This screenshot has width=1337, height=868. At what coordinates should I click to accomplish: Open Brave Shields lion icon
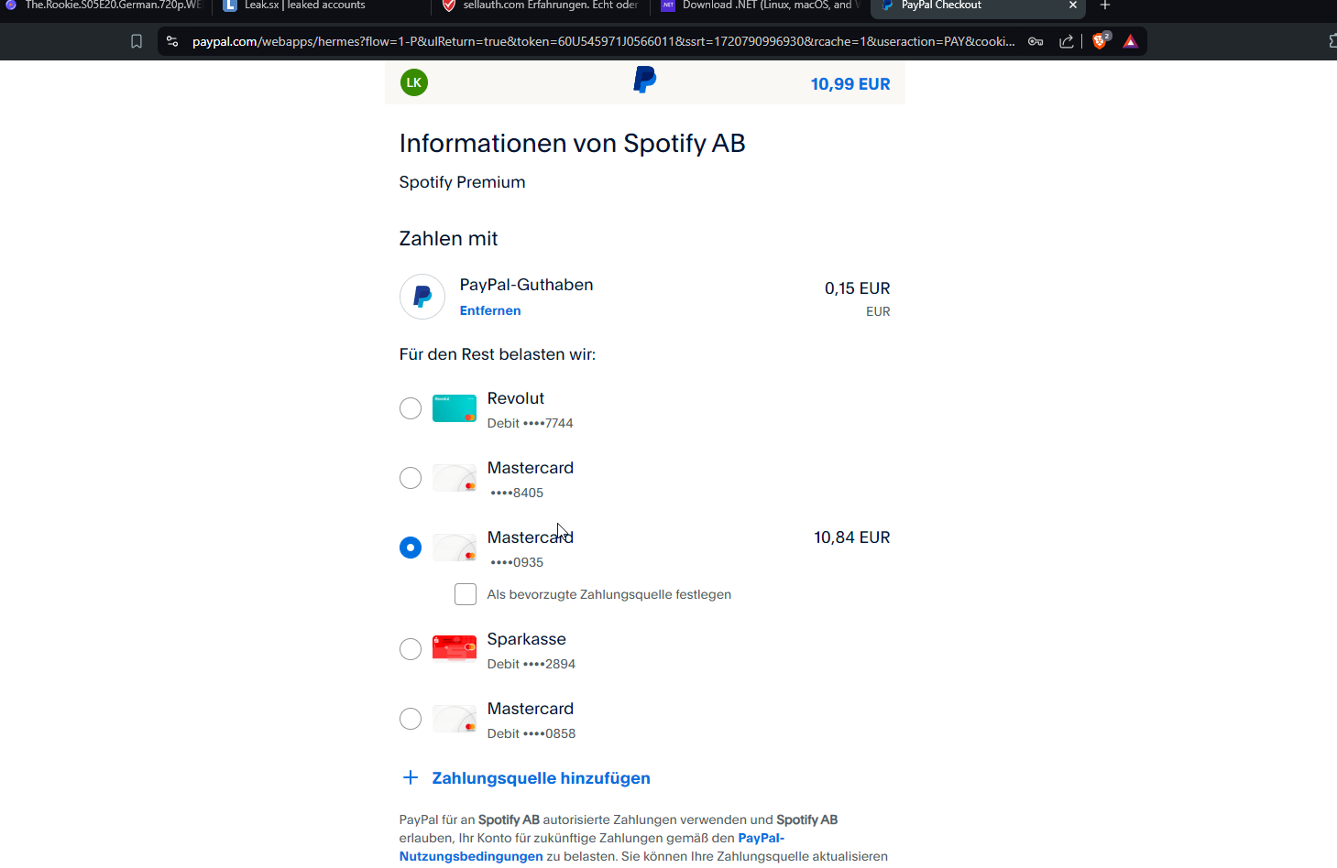click(x=1100, y=41)
